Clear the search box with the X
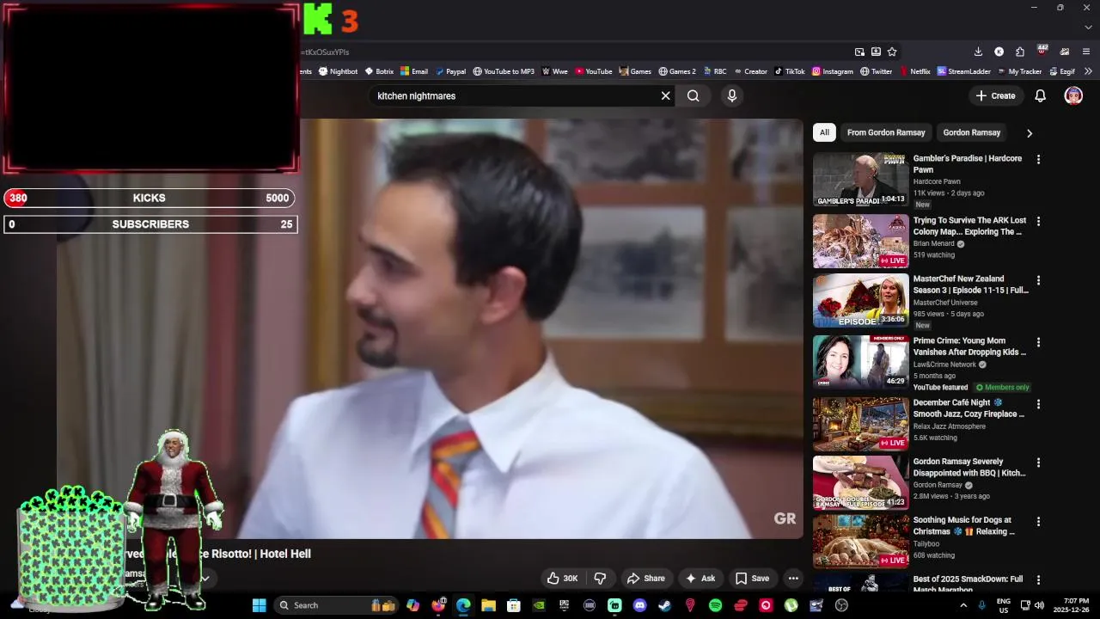Viewport: 1100px width, 619px height. pos(665,96)
